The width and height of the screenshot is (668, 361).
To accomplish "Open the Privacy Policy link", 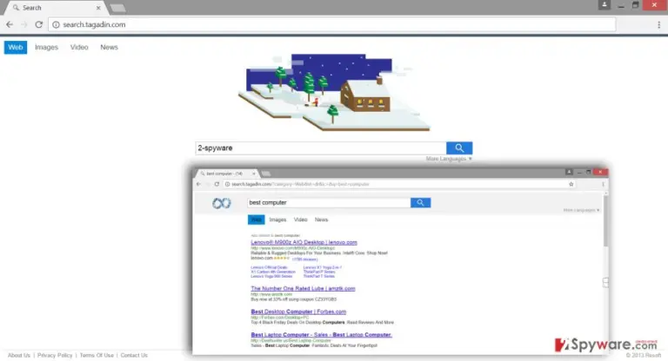I will pyautogui.click(x=55, y=355).
